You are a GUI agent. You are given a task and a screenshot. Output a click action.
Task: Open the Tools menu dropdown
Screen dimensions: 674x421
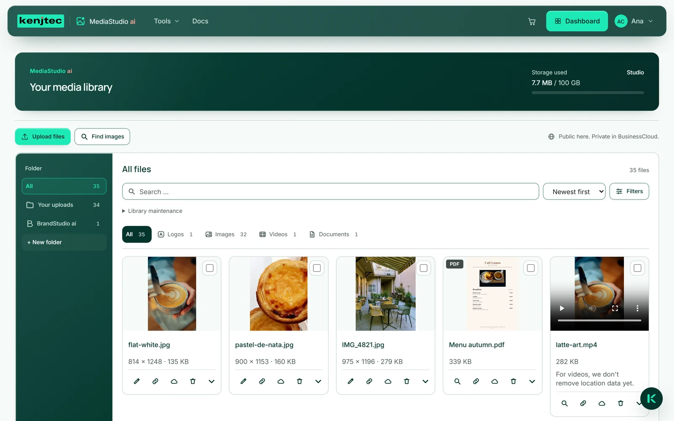click(x=166, y=21)
